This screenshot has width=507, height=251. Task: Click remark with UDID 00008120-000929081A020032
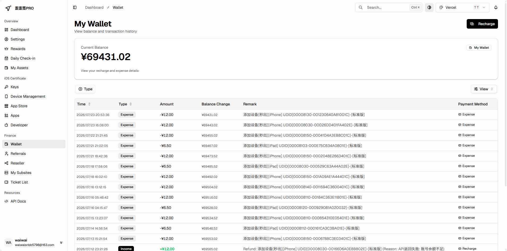(303, 208)
